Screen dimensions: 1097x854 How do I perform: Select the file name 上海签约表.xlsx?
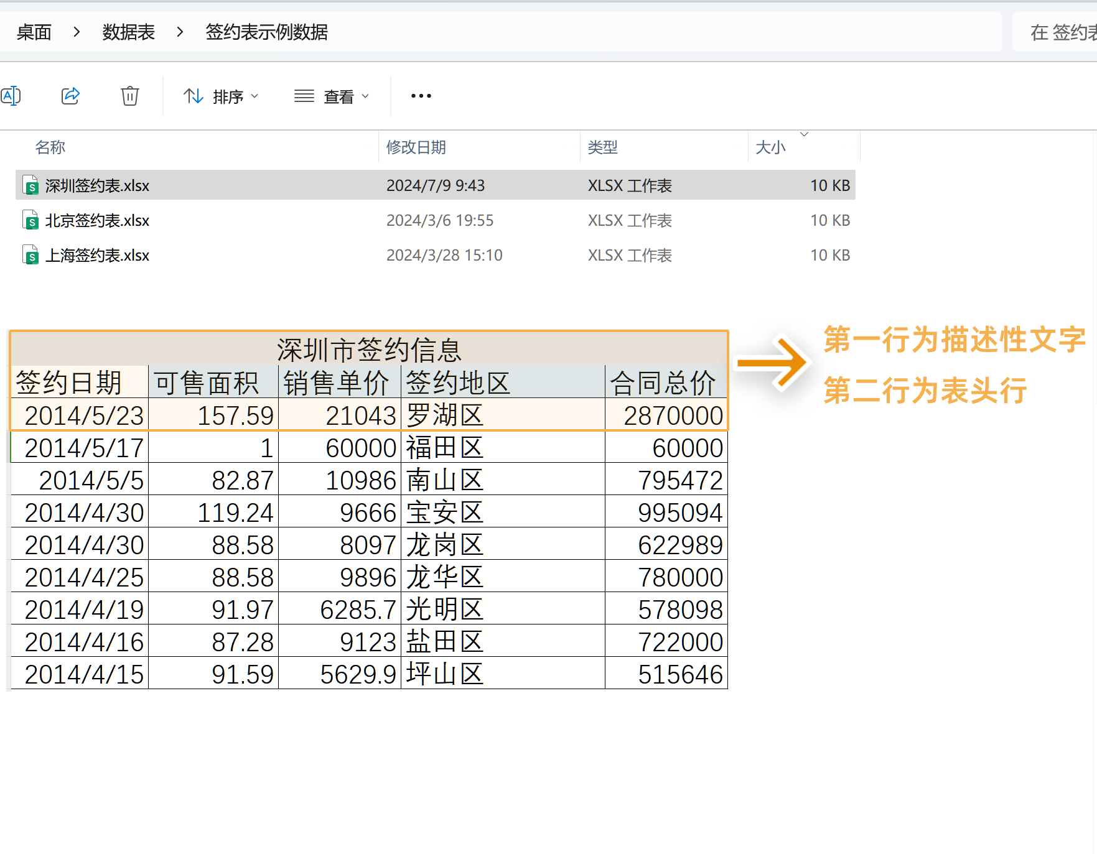point(97,255)
